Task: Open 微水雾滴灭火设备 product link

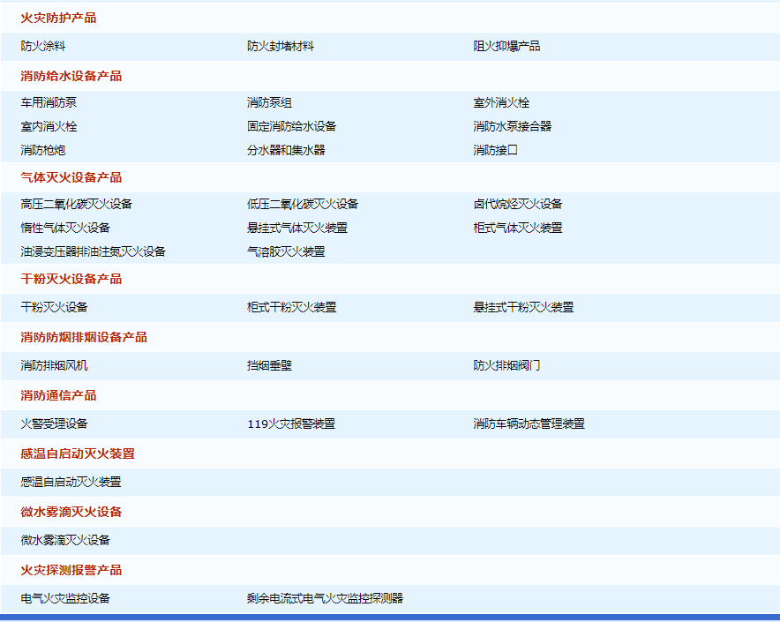Action: (66, 540)
